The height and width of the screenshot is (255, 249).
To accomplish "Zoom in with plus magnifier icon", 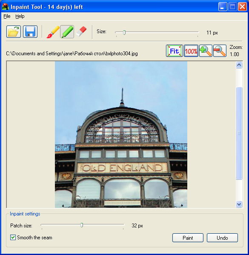I will click(x=206, y=51).
